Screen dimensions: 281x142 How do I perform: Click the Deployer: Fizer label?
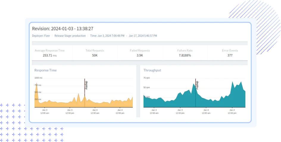[41, 36]
